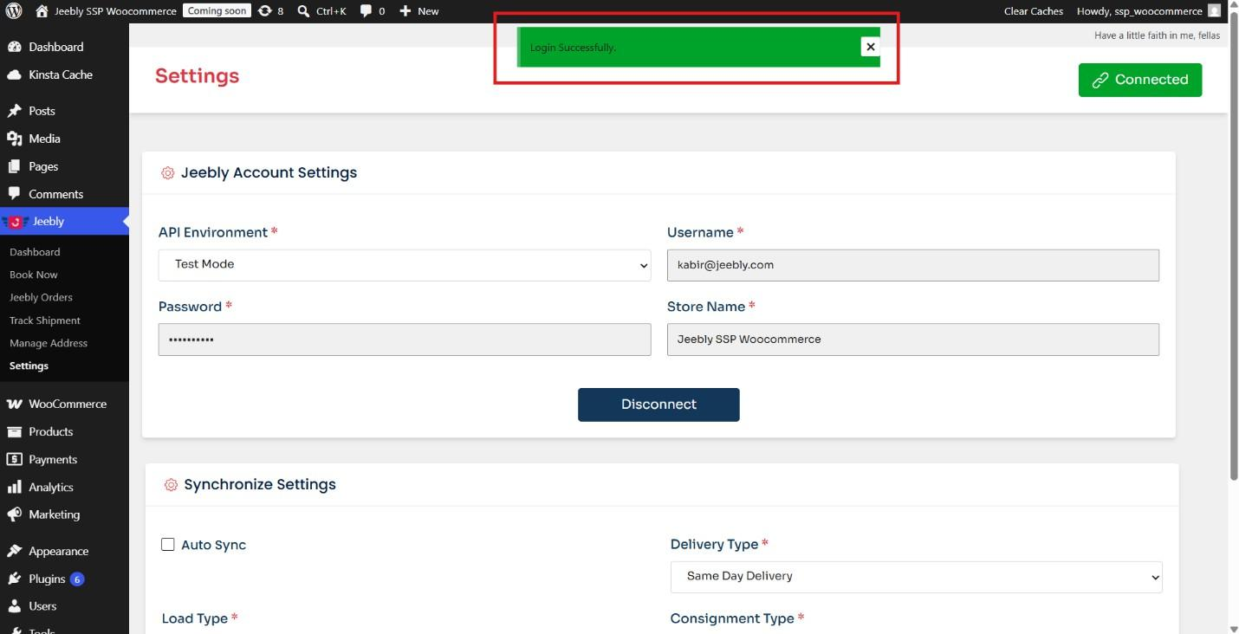Click the Store Name input field
This screenshot has width=1239, height=634.
[x=913, y=340]
